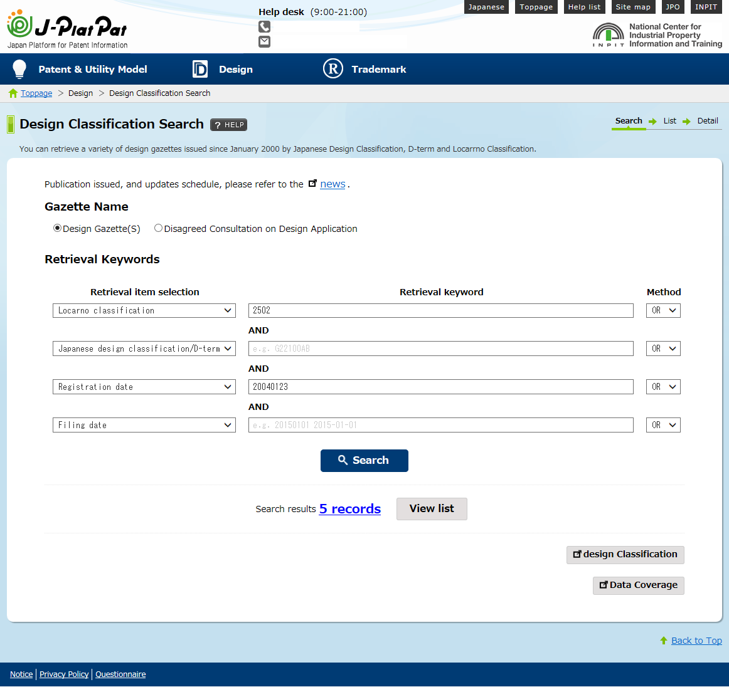Screen dimensions: 729x687
Task: Open the Data Coverage external link button
Action: coord(638,585)
